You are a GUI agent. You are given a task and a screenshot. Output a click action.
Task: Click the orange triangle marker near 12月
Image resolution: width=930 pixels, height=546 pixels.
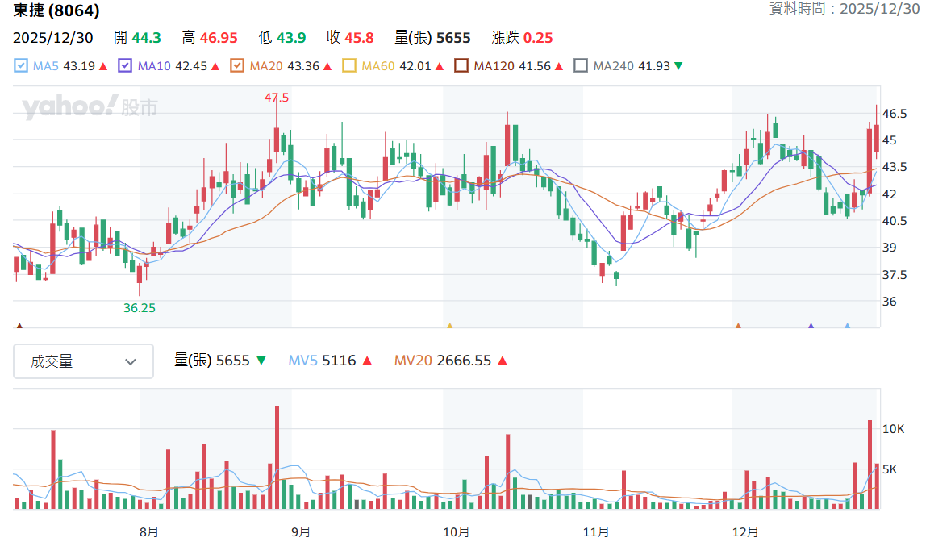(738, 326)
